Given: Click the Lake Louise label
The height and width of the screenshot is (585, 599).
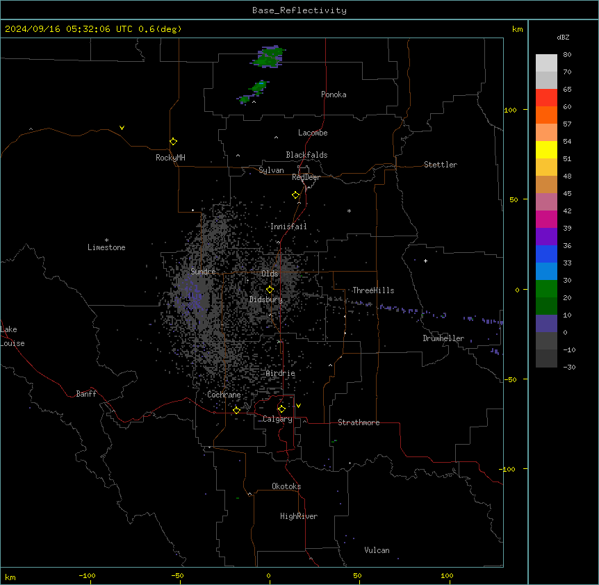Looking at the screenshot, I should [x=13, y=336].
